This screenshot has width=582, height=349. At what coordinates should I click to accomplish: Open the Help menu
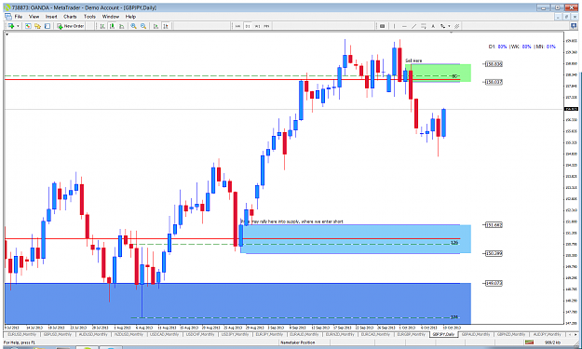point(130,17)
